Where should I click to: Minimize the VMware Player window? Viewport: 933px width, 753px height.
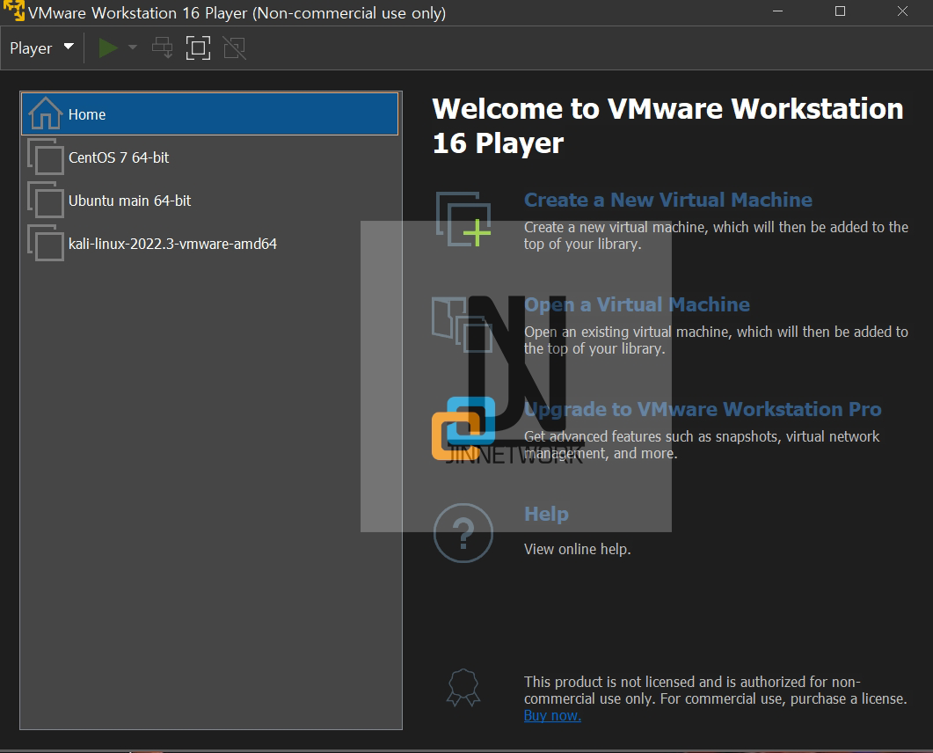(777, 11)
